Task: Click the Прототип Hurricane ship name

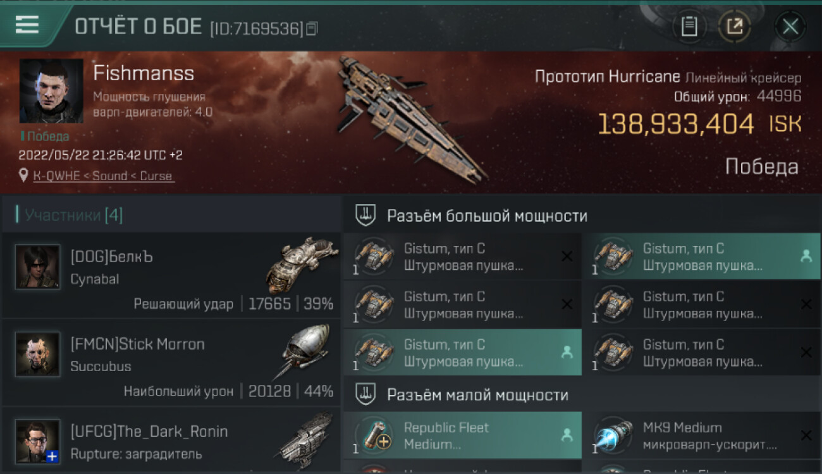Action: 607,77
